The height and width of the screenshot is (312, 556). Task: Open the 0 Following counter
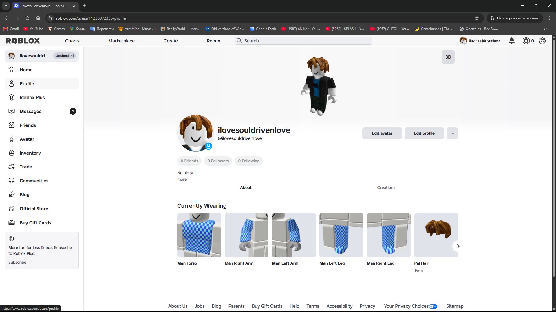(x=249, y=161)
